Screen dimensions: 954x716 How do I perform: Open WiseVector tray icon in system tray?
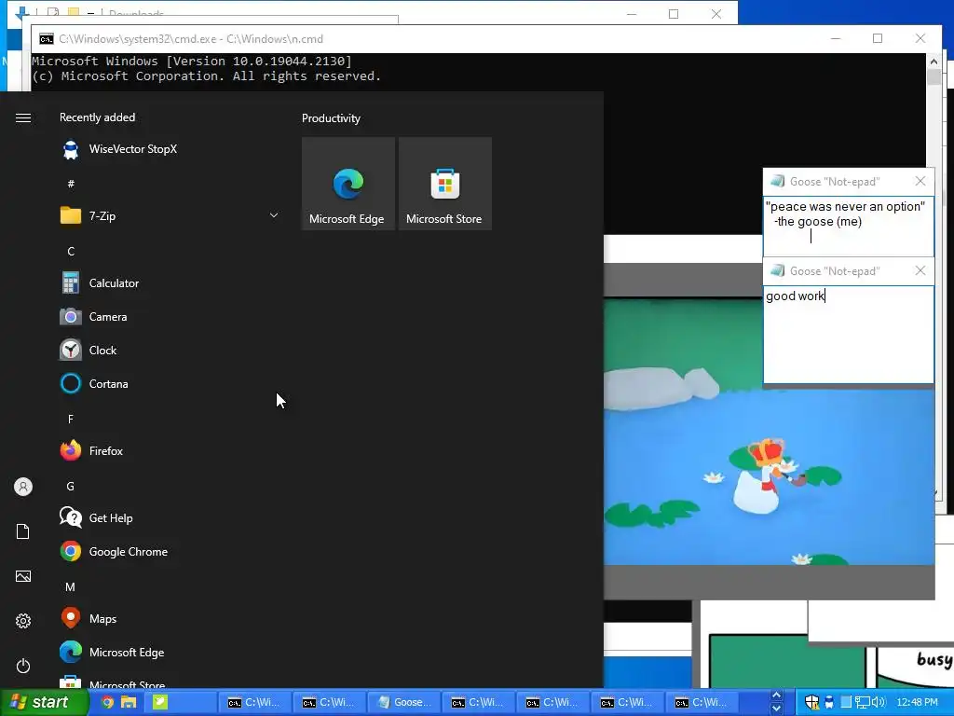pyautogui.click(x=828, y=702)
